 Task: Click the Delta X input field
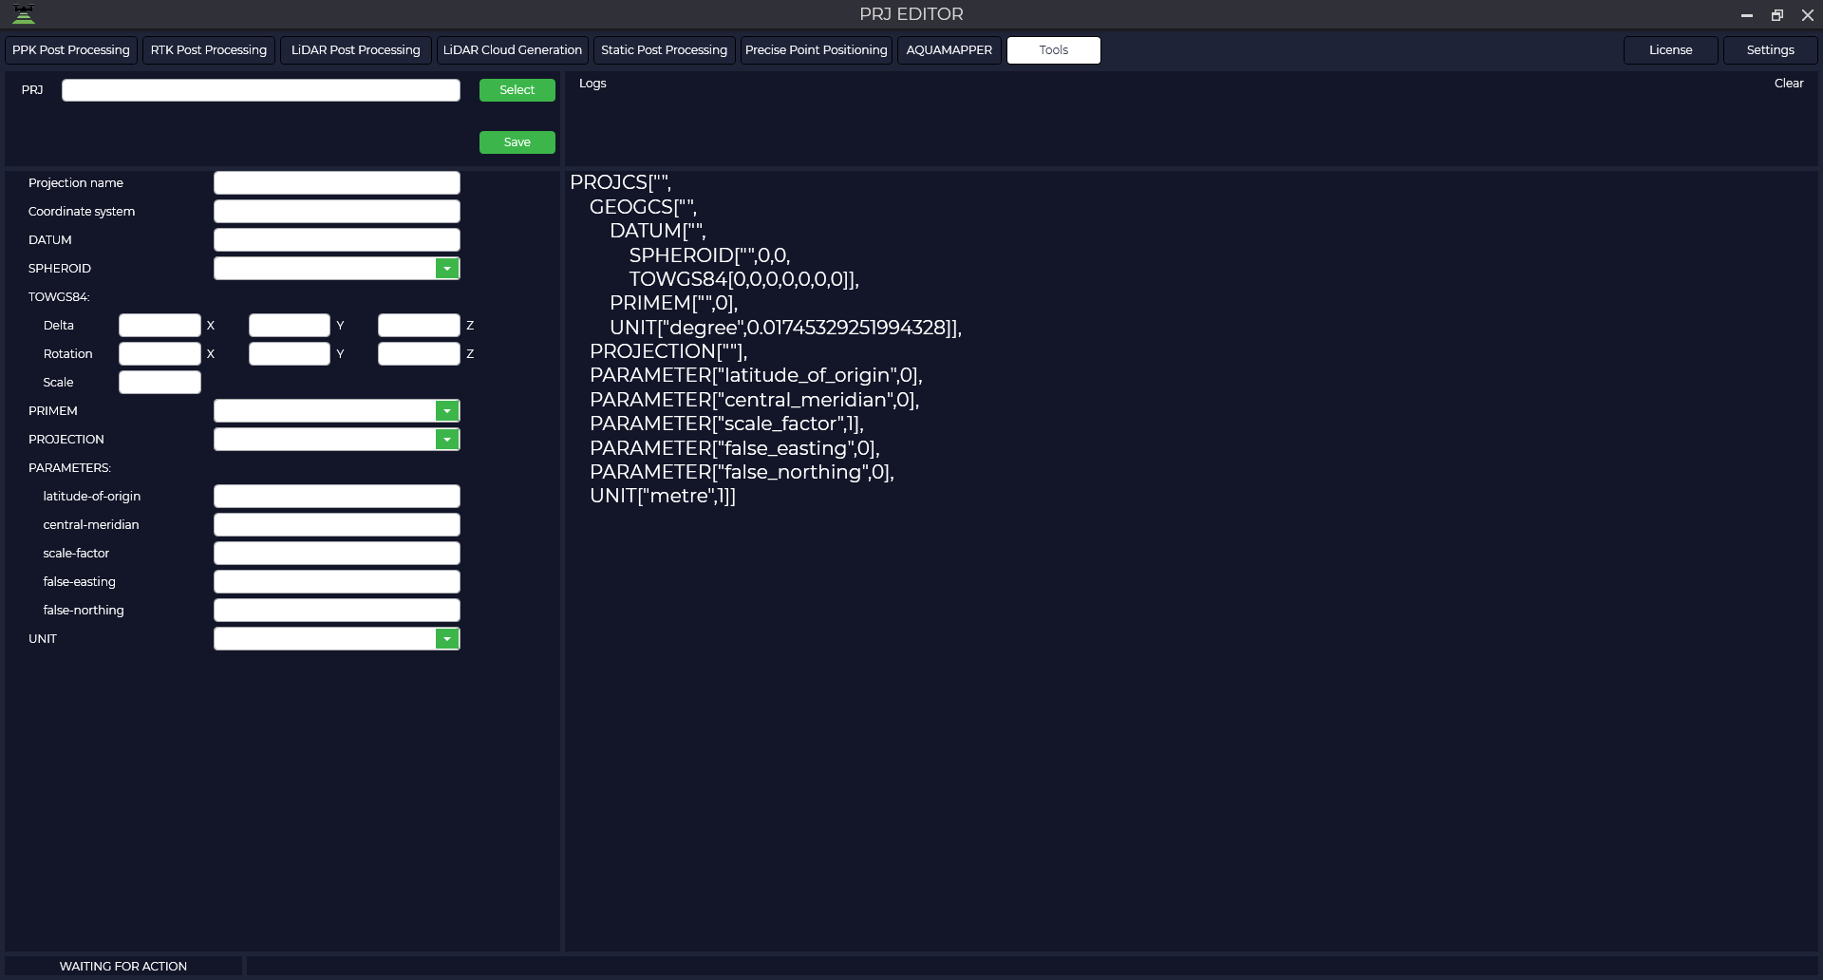[160, 326]
